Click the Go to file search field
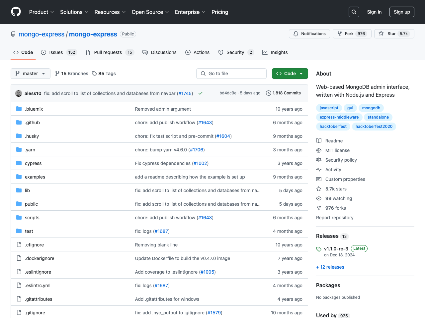The image size is (425, 318). pyautogui.click(x=231, y=74)
